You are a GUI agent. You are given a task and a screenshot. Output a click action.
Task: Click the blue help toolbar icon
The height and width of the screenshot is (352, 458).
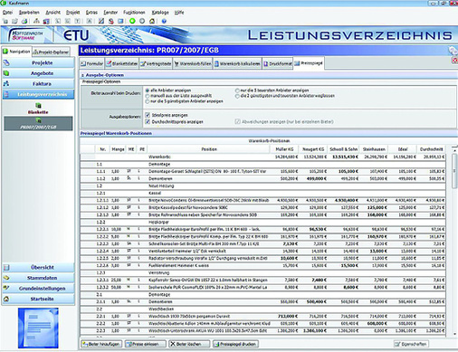click(x=164, y=21)
